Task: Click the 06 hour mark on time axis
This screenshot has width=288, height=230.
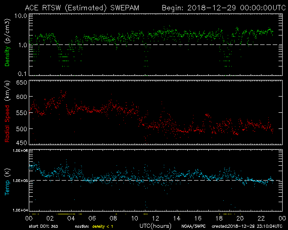Action: (92, 218)
